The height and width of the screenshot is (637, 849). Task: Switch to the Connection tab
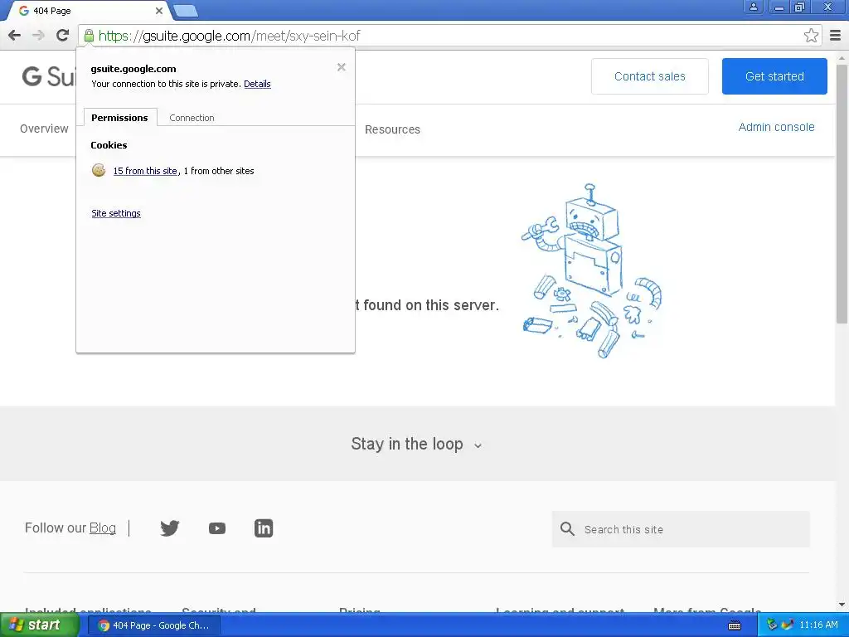tap(192, 118)
